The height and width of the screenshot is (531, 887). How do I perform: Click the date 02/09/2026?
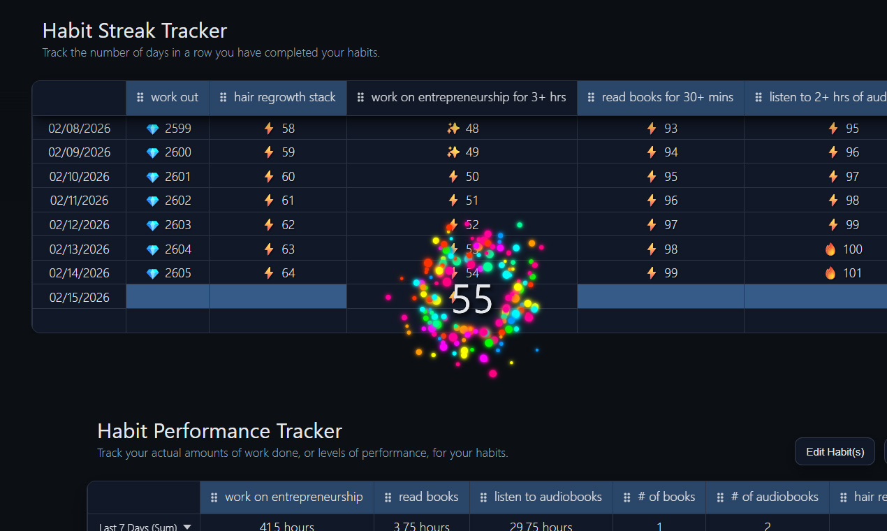[79, 152]
